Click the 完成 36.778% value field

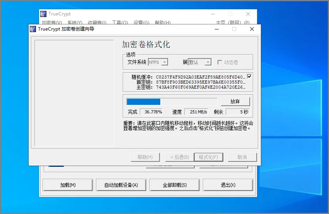[151, 112]
